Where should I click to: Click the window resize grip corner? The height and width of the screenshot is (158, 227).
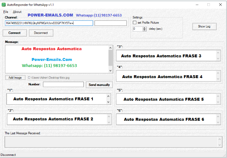pos(224,155)
